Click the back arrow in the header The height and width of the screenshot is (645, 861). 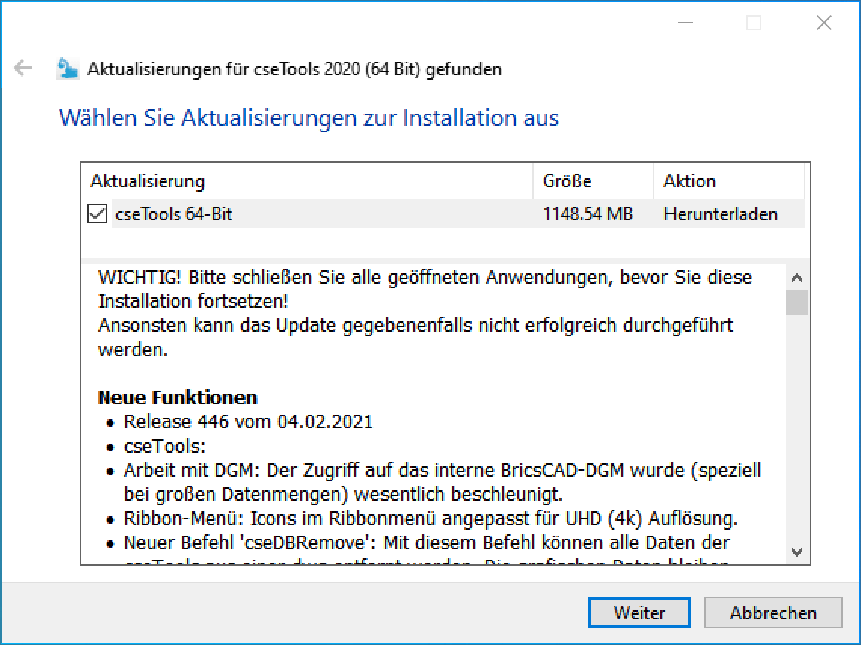pyautogui.click(x=23, y=69)
